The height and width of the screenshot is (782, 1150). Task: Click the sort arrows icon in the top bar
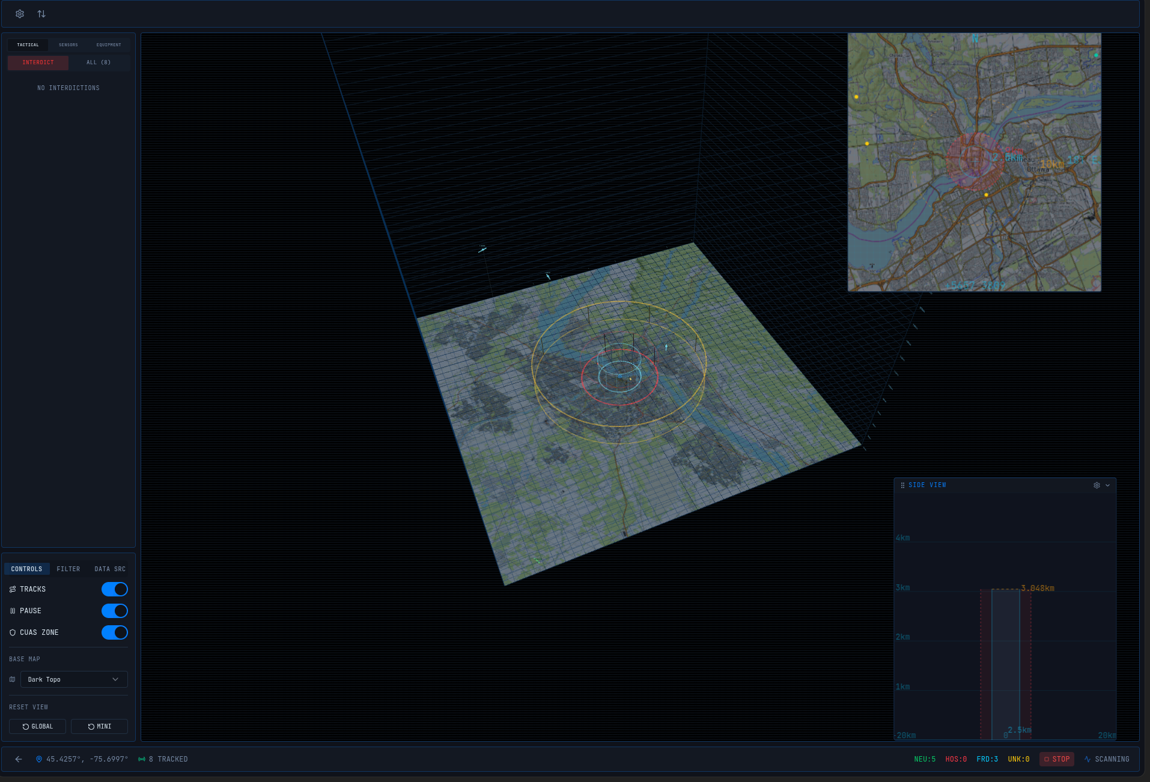coord(41,14)
